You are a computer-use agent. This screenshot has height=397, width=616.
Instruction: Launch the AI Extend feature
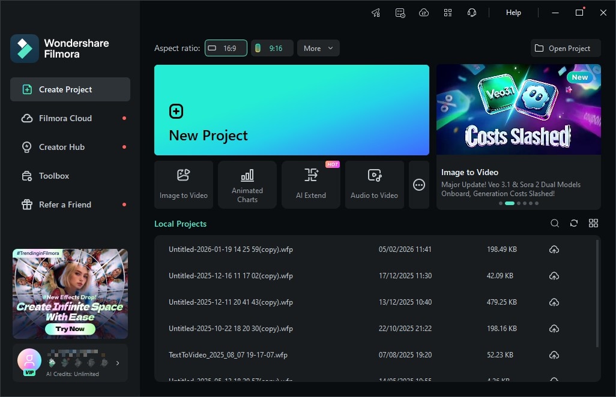pyautogui.click(x=311, y=184)
